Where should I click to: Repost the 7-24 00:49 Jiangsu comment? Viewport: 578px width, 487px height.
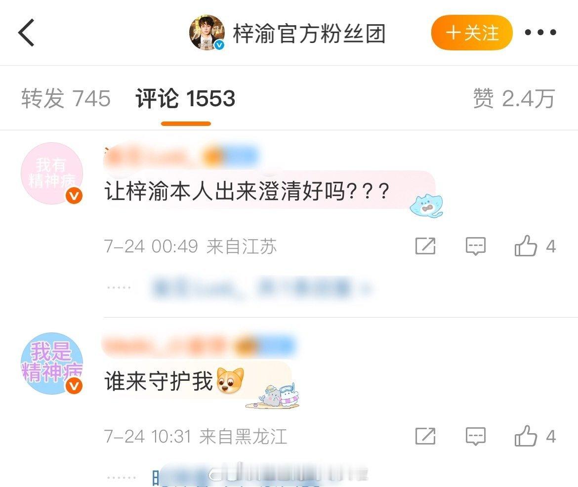[x=425, y=246]
